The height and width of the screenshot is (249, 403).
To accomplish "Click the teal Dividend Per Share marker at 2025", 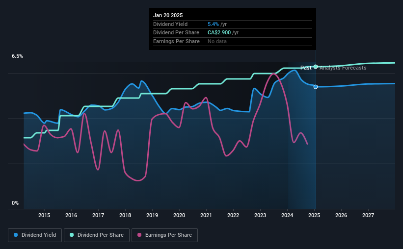I will tap(316, 67).
